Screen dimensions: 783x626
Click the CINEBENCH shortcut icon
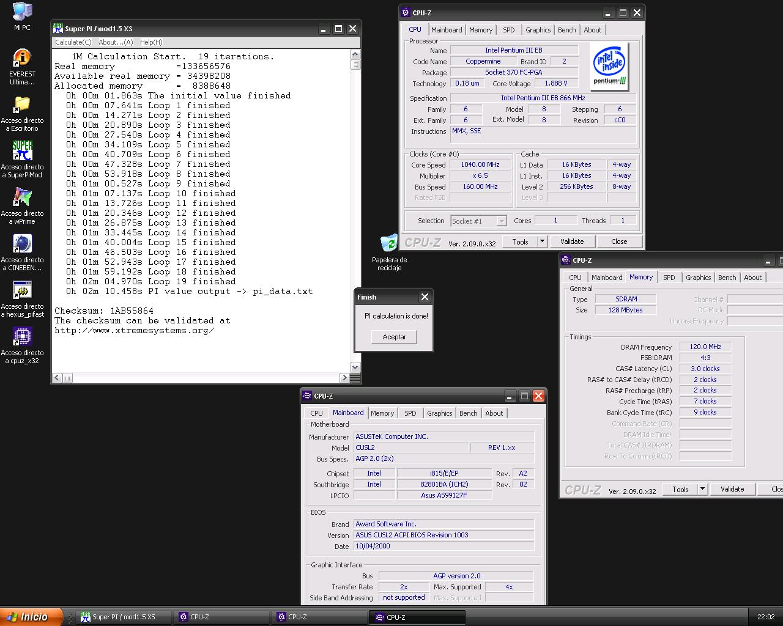[22, 244]
